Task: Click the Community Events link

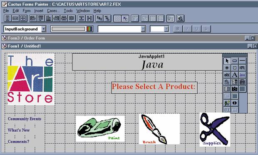Action: [x=25, y=119]
